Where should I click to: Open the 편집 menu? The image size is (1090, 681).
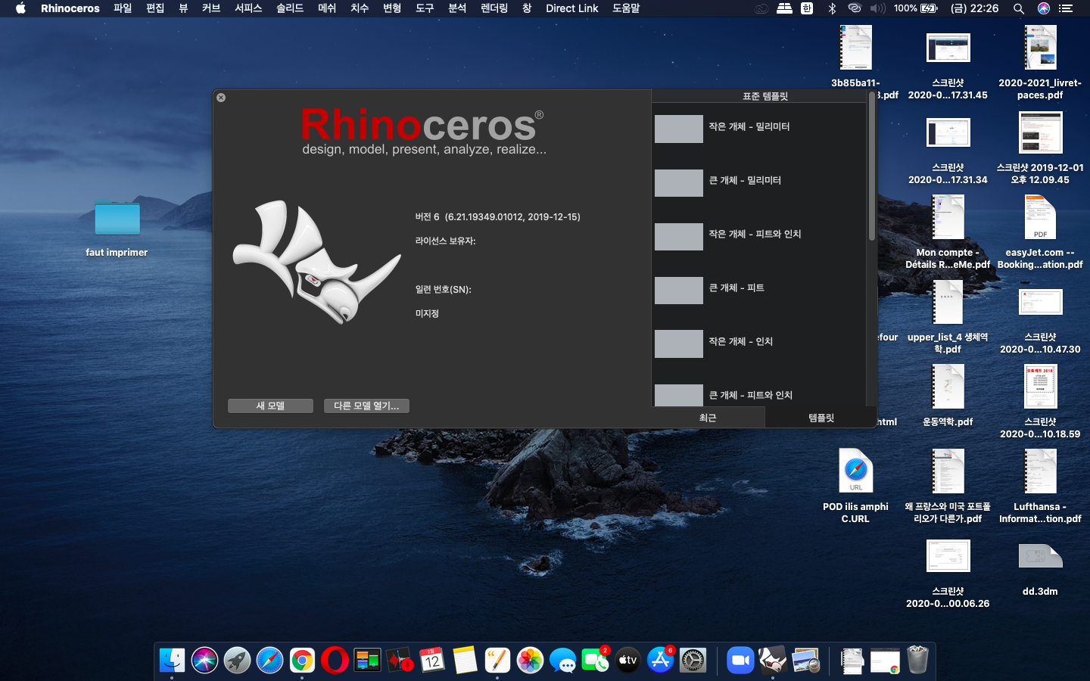155,8
